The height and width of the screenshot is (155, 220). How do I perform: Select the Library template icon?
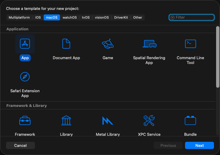point(66,121)
